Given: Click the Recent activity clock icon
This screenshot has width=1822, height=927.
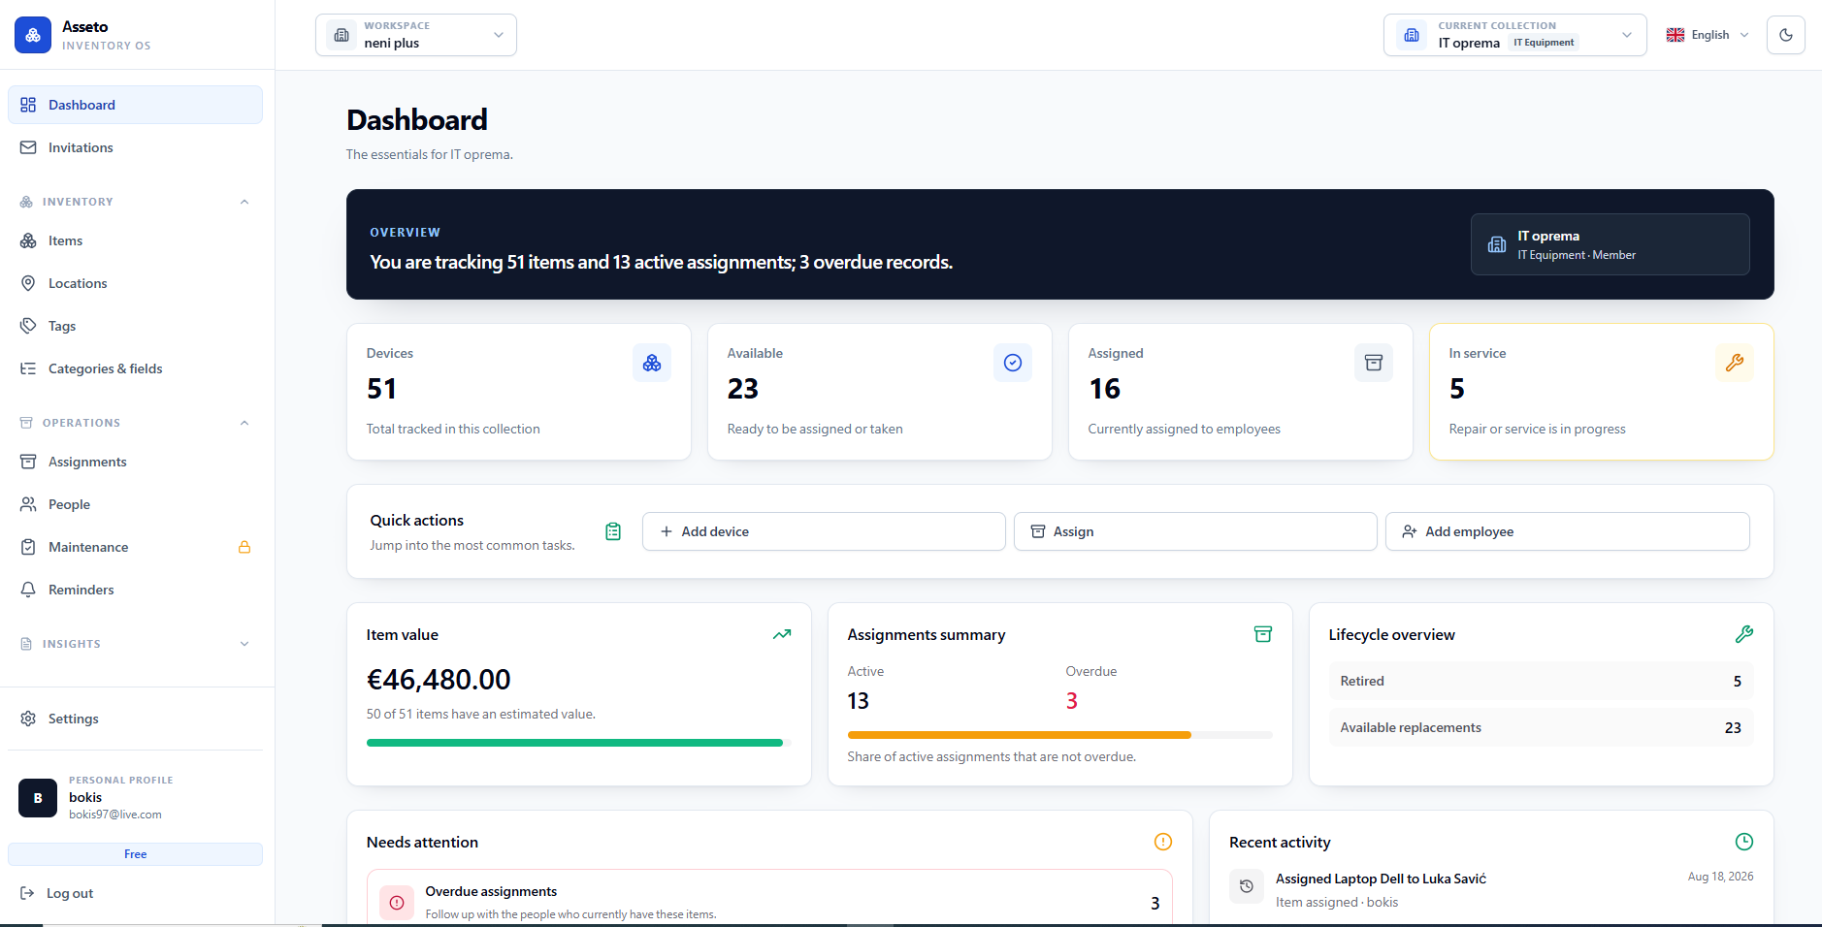Looking at the screenshot, I should (1744, 842).
